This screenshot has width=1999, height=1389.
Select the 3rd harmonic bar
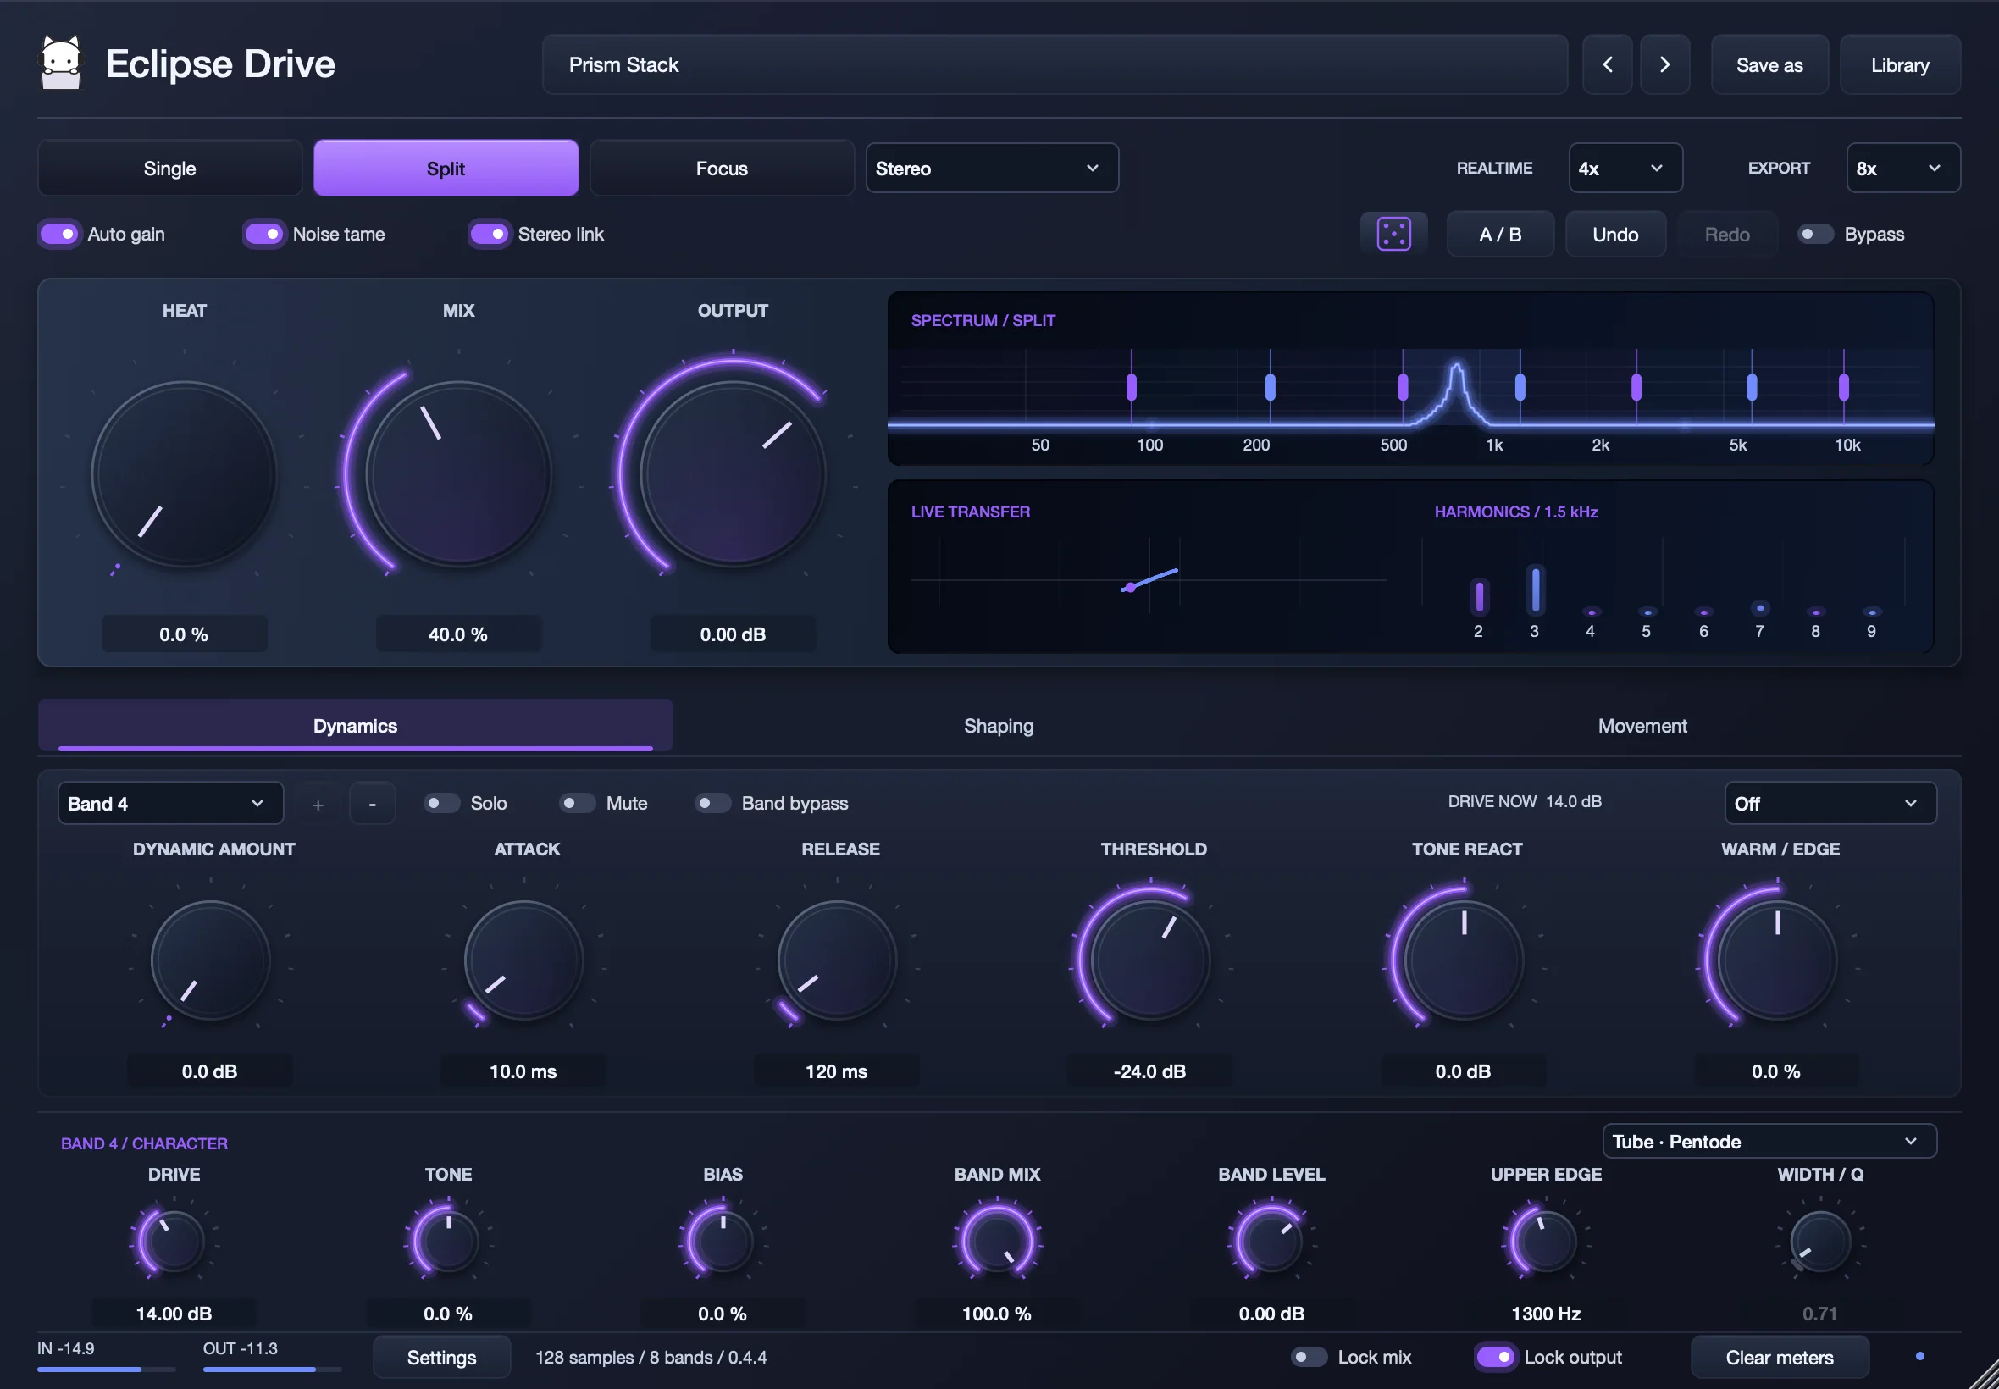[1535, 589]
